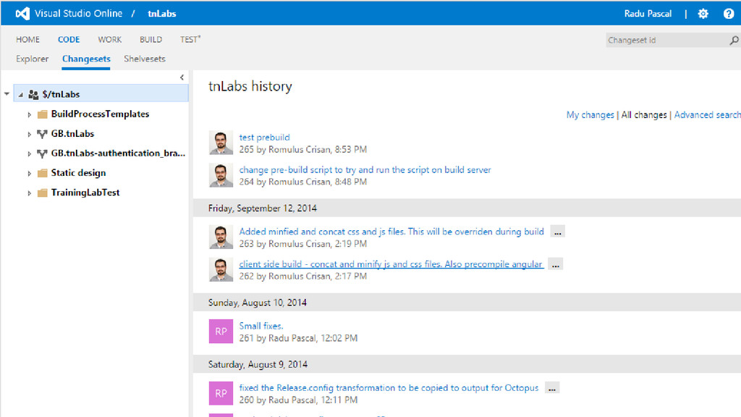Select GB.tnLabs in the tree

point(72,134)
